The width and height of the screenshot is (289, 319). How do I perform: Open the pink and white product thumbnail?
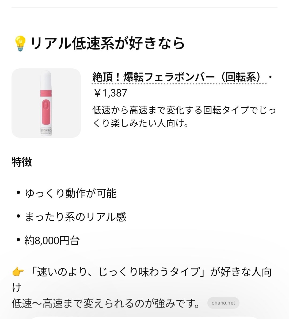click(46, 103)
